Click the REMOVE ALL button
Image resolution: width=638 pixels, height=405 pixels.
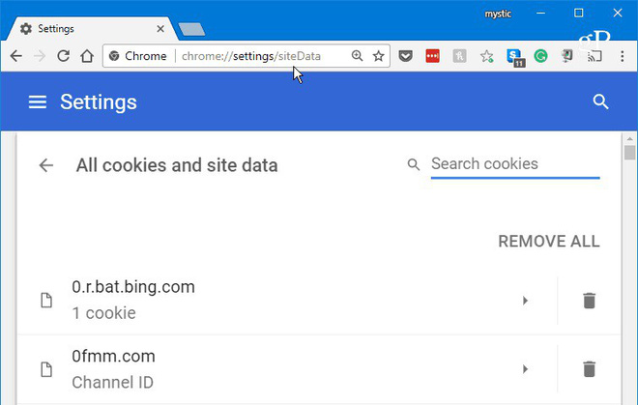click(548, 242)
